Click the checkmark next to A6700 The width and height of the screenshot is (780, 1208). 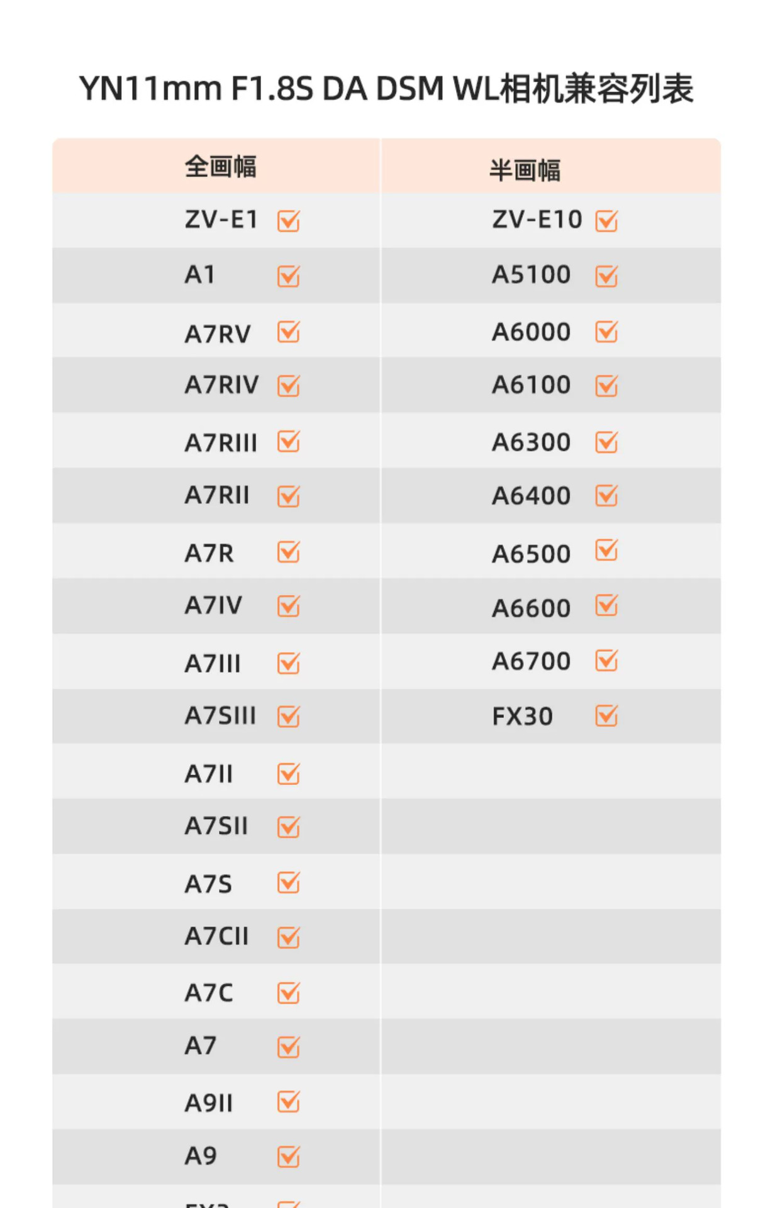607,661
